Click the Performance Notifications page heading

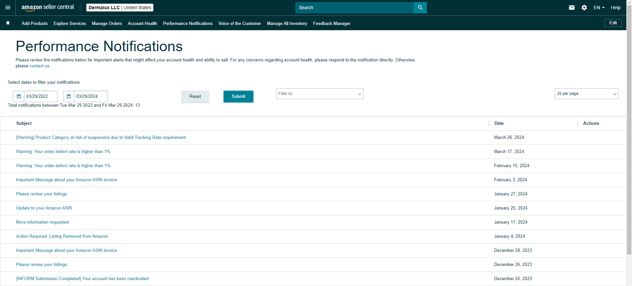(99, 46)
